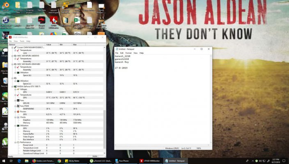Image resolution: width=289 pixels, height=164 pixels.
Task: Click the Sensor column header in HWMonitor
Action: click(27, 45)
